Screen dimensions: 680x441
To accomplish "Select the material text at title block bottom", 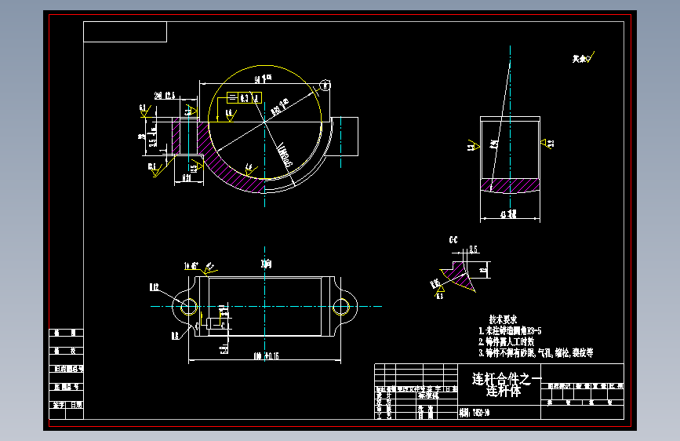I will click(474, 413).
